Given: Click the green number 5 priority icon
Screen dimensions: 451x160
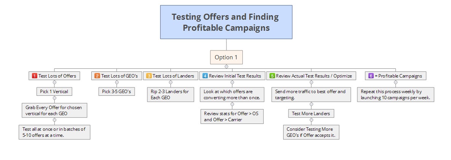Looking at the screenshot, I should pos(272,76).
